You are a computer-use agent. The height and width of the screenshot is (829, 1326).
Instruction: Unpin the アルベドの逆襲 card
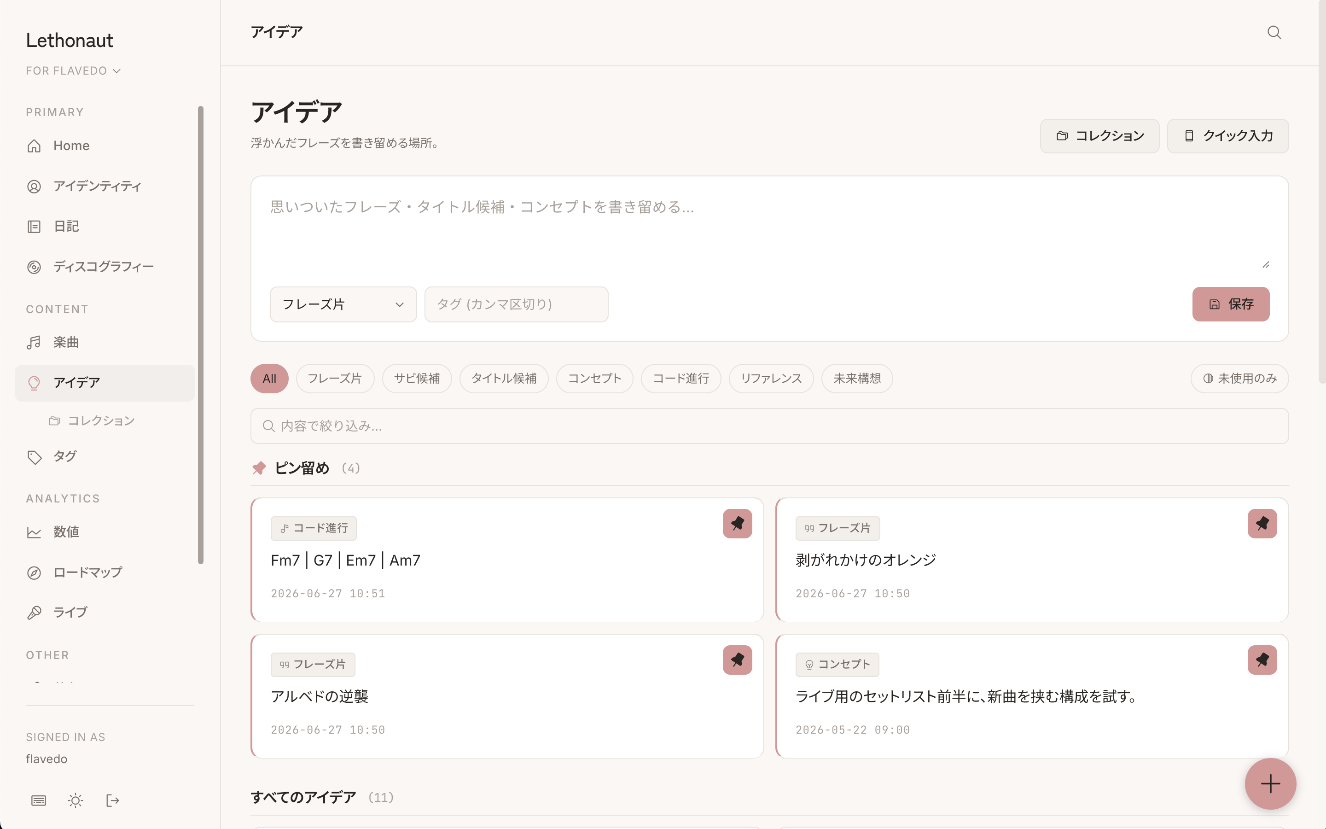737,660
